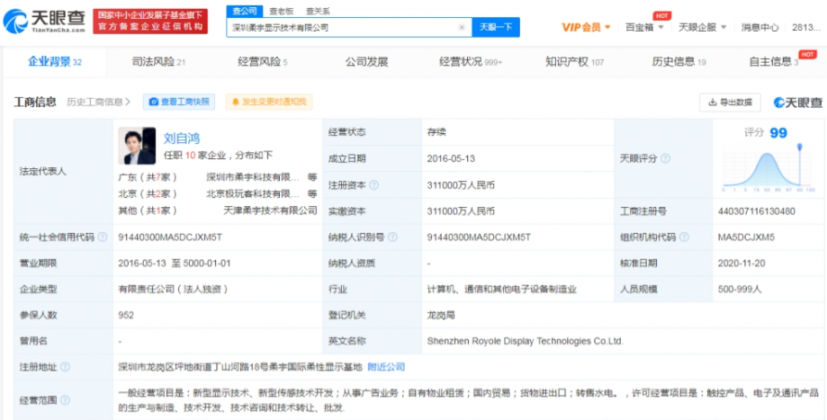Click help icon beside 注册资本
This screenshot has height=420, width=827.
[x=374, y=185]
